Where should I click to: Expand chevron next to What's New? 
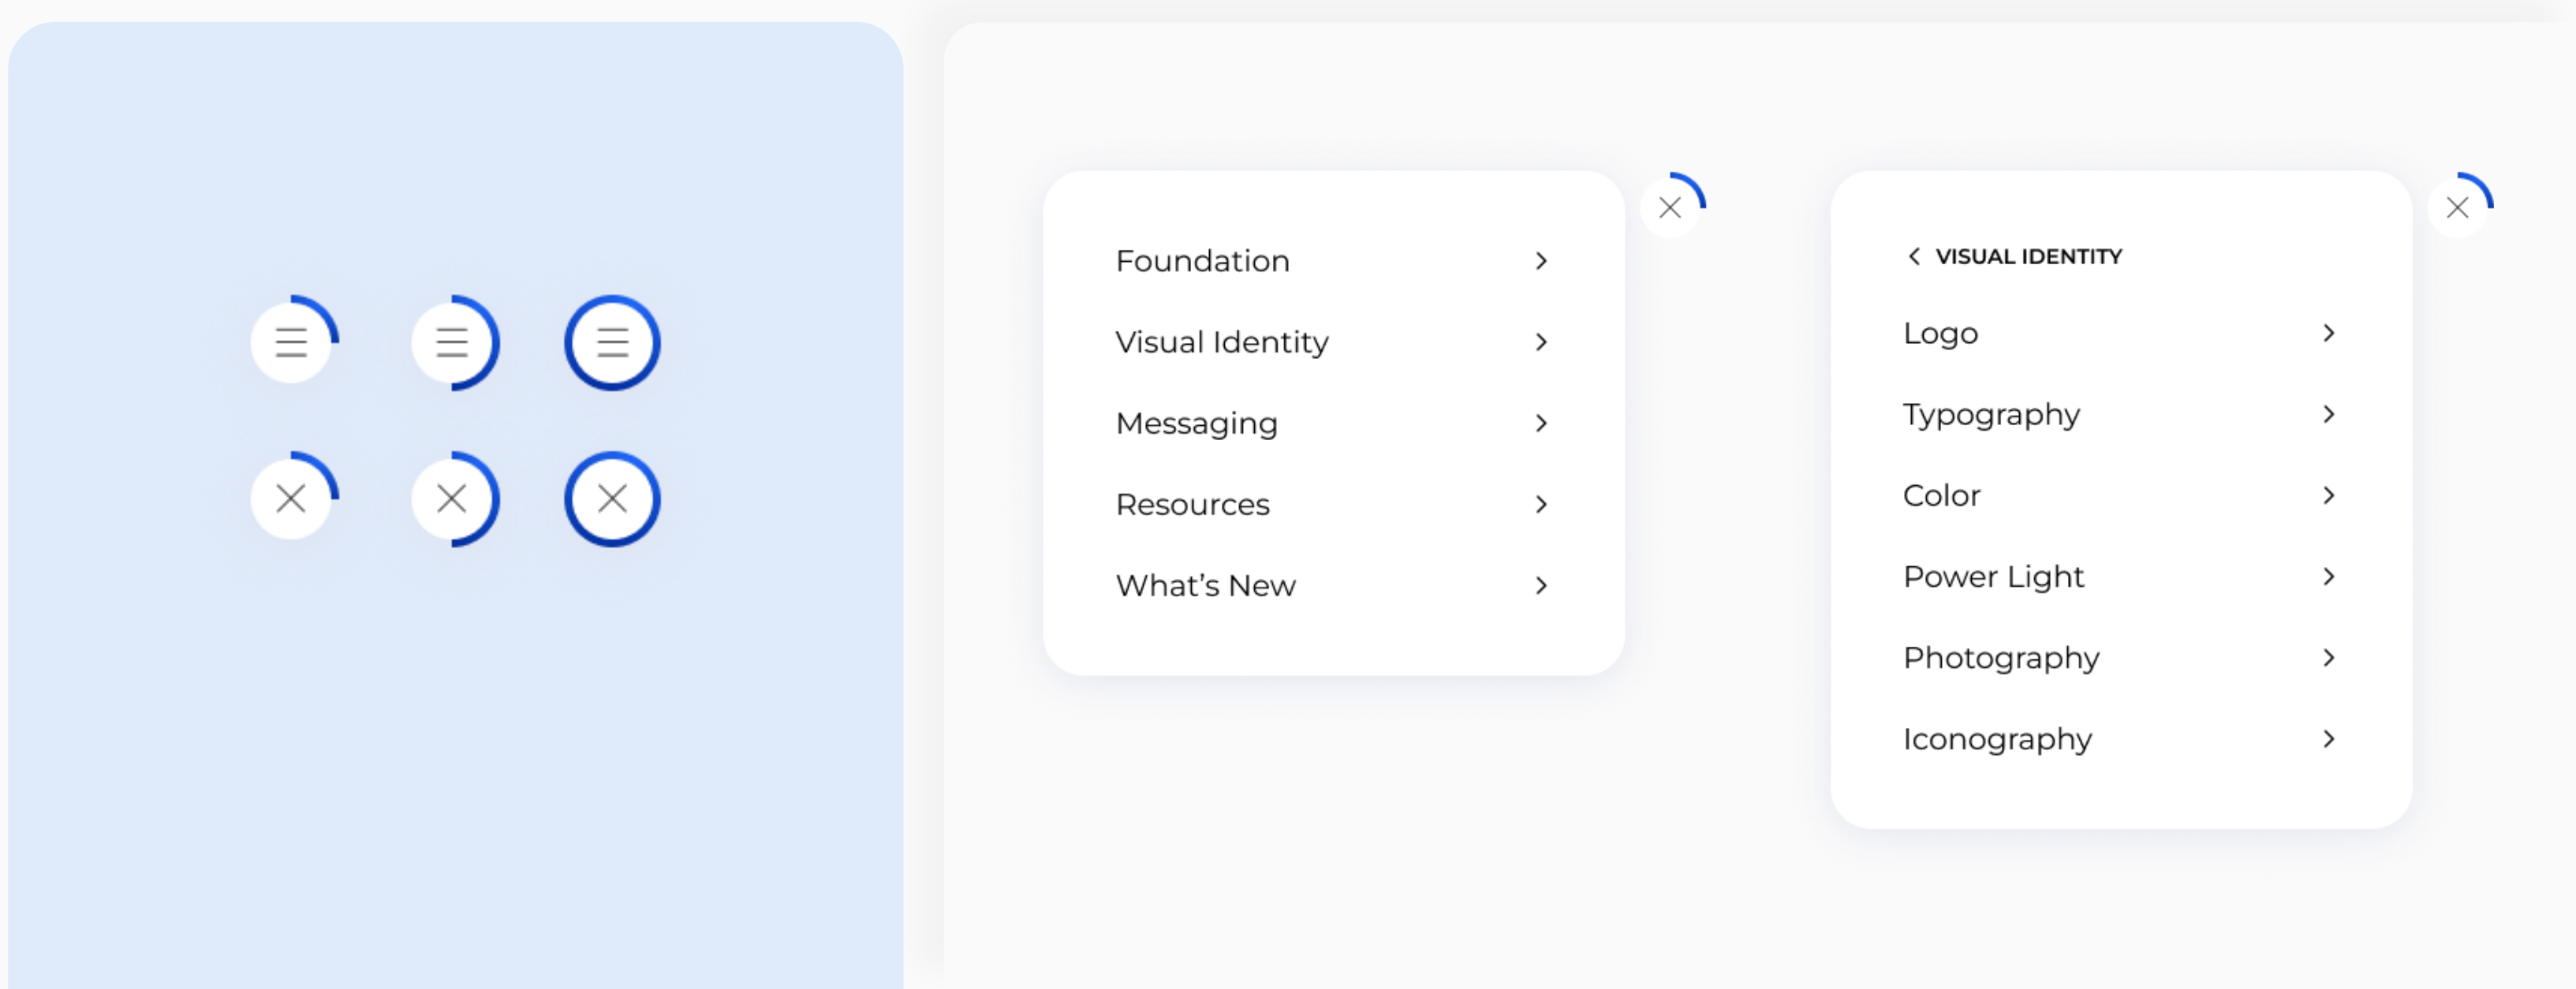pos(1541,585)
